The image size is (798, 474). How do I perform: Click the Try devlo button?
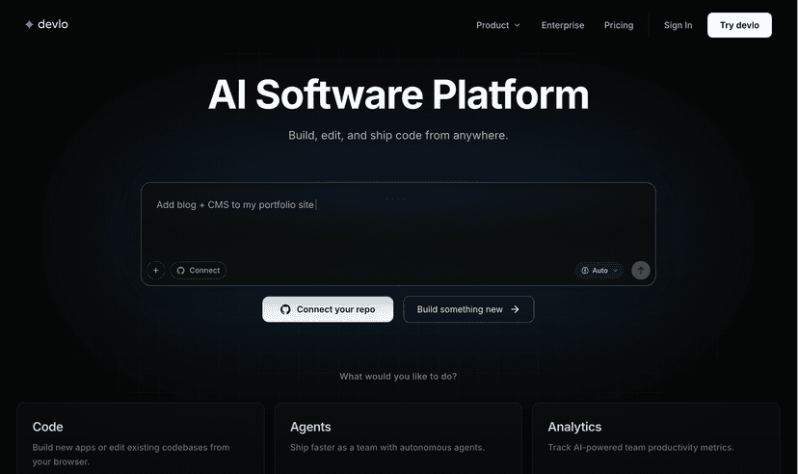coord(739,25)
